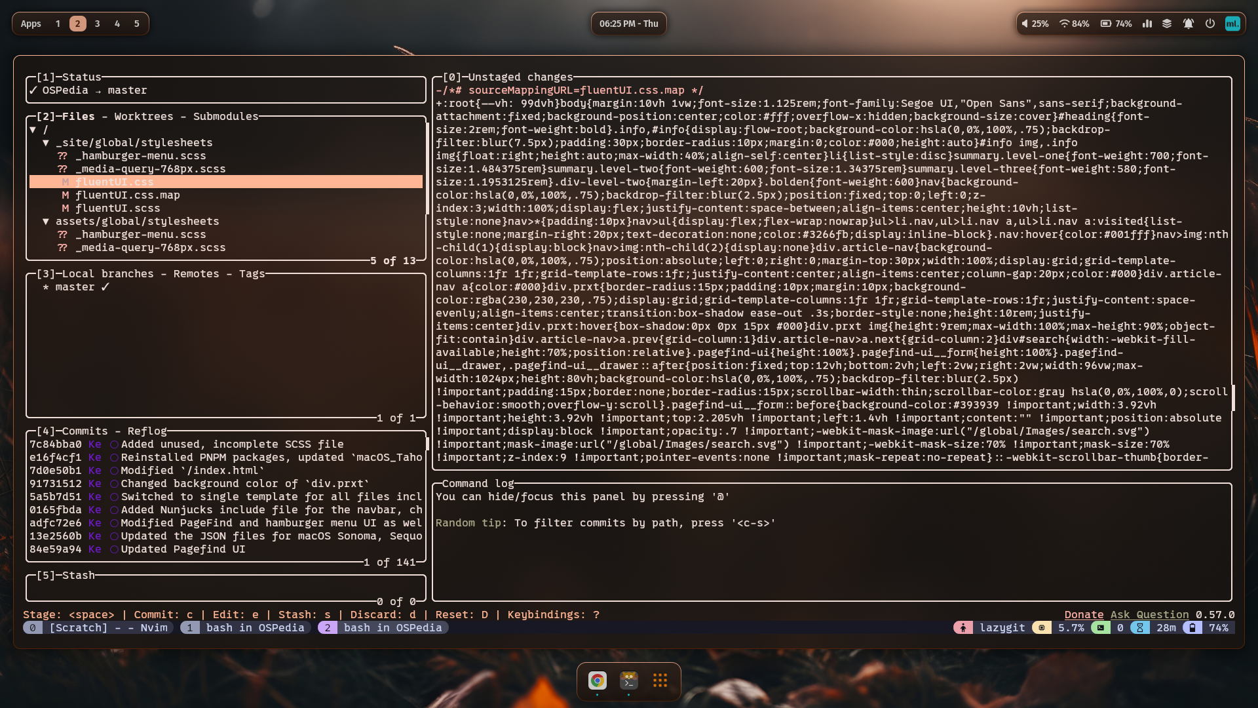Click the stacked layers icon in top bar
The width and height of the screenshot is (1258, 708).
point(1167,24)
